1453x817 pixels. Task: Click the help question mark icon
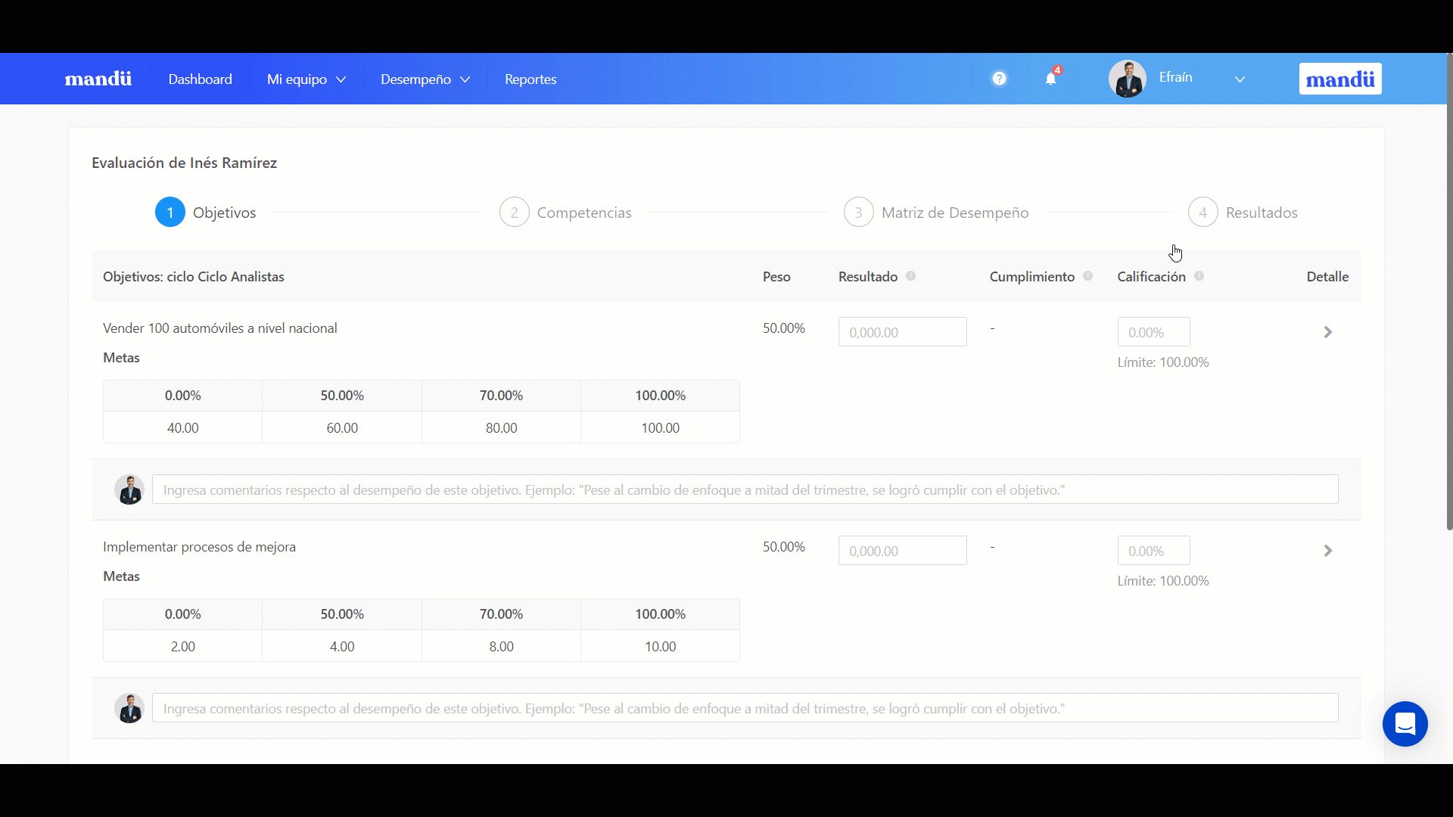point(999,79)
